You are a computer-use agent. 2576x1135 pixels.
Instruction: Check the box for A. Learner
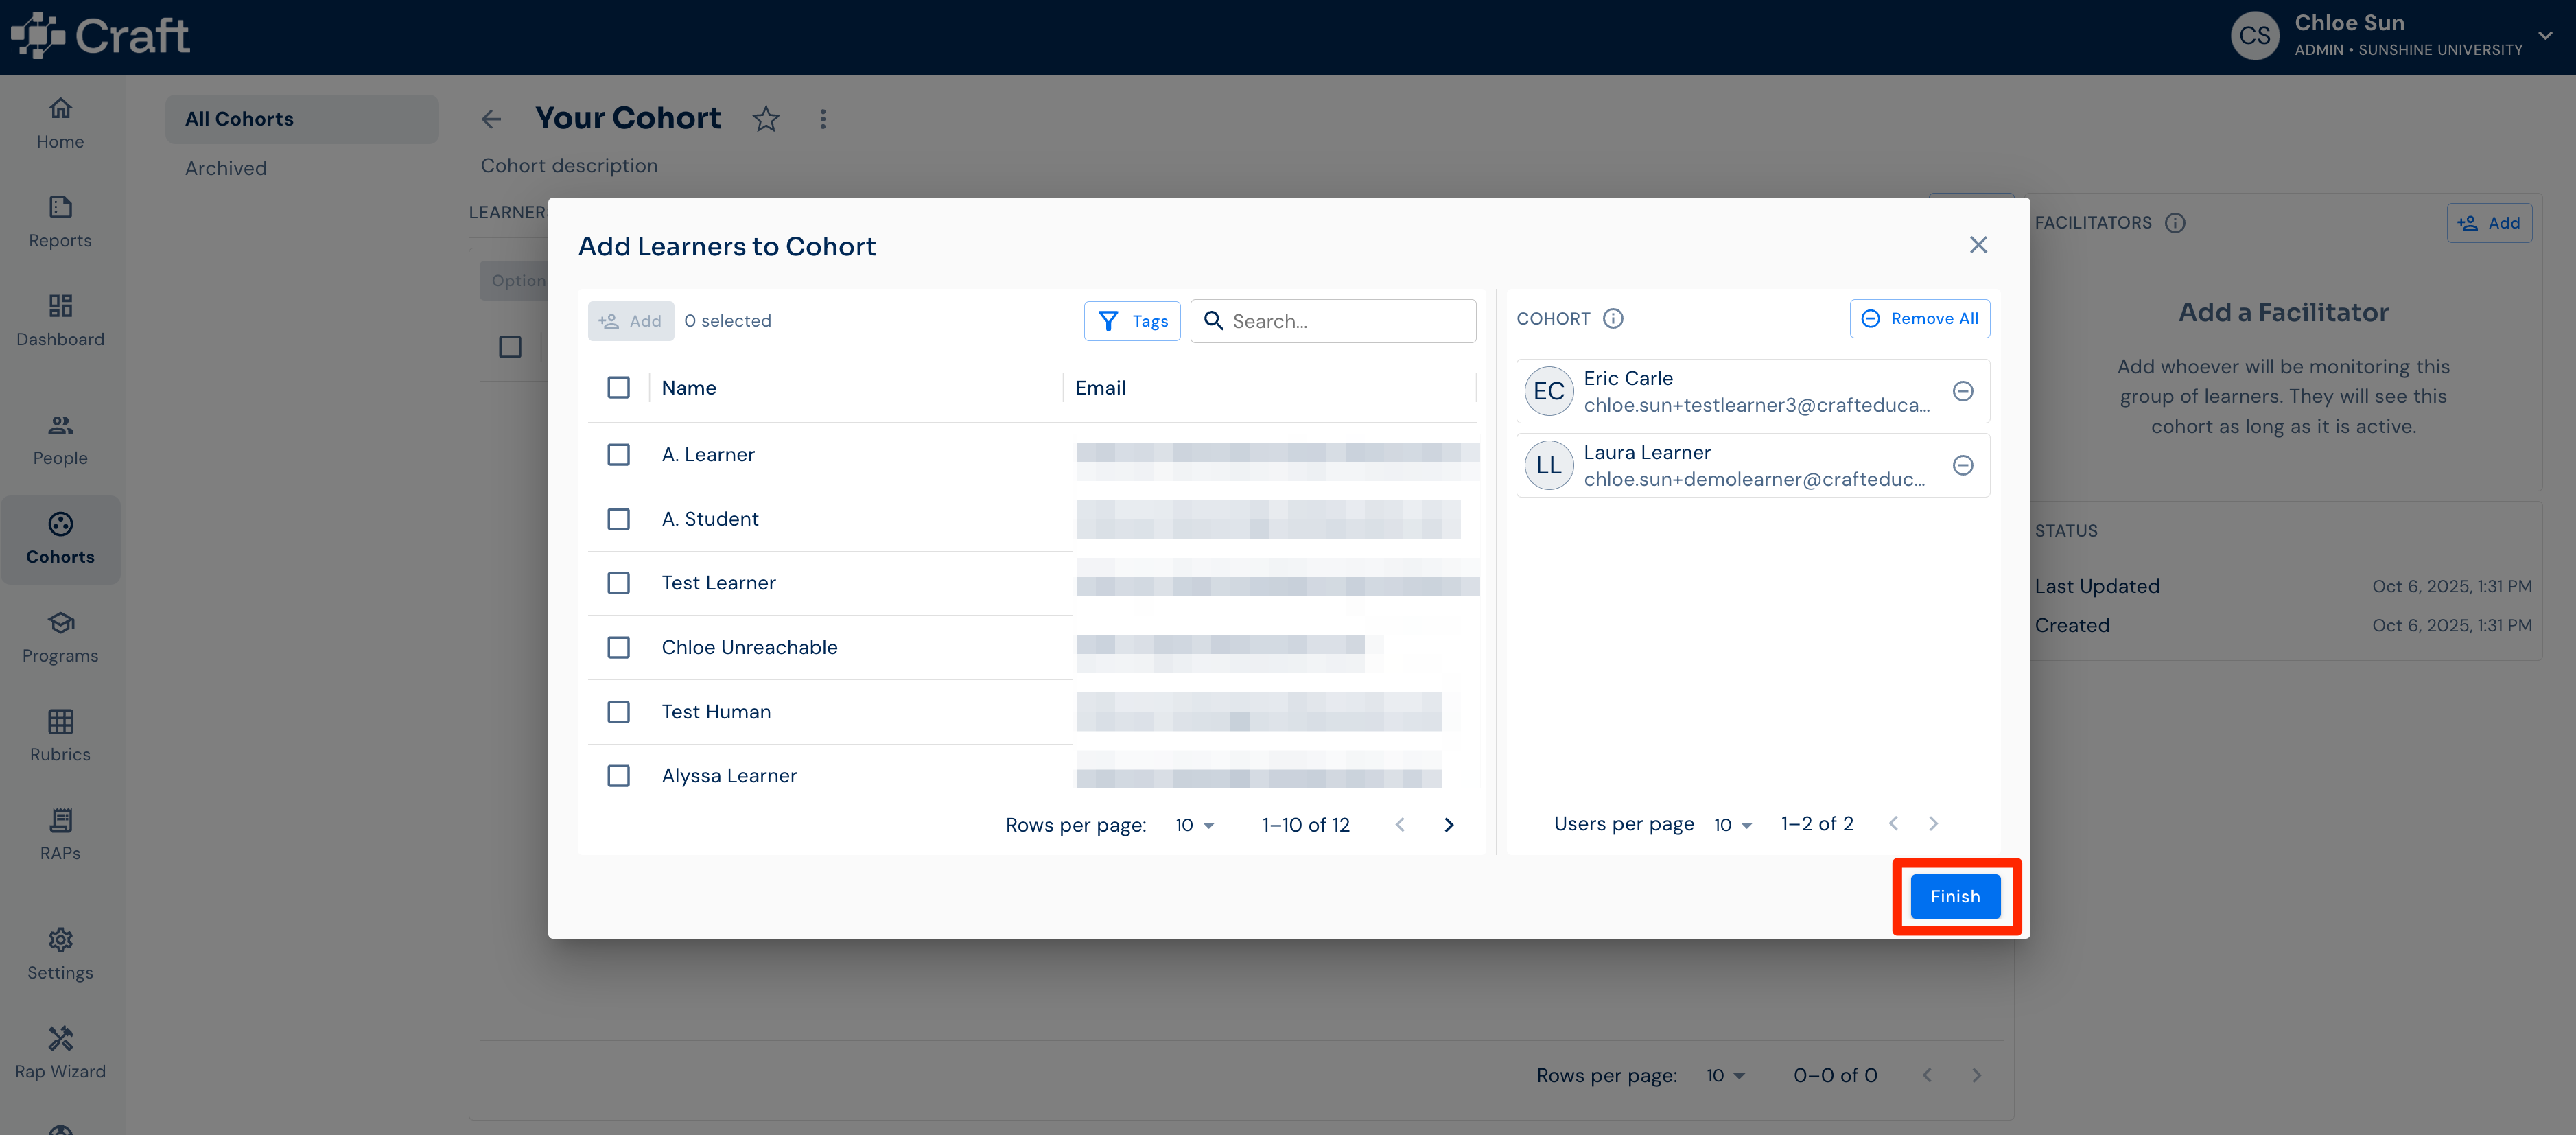point(618,454)
